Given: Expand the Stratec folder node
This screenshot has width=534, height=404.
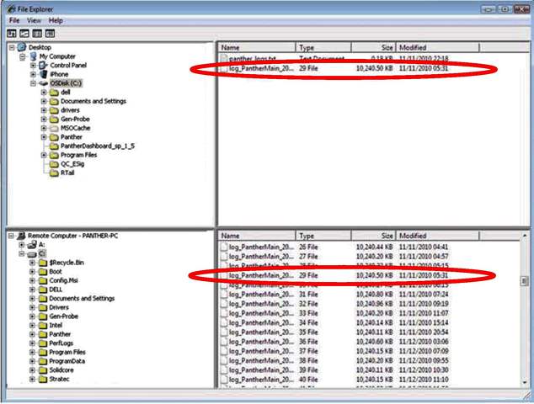Looking at the screenshot, I should (32, 379).
